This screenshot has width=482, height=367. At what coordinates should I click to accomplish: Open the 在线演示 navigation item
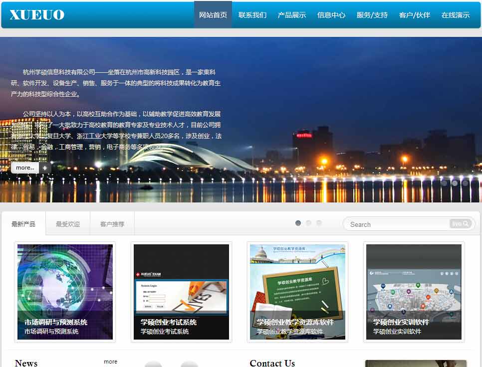click(455, 15)
